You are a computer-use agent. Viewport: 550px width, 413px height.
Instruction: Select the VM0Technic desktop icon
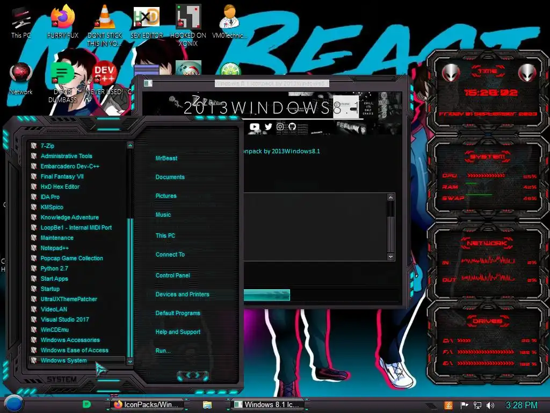click(x=229, y=22)
